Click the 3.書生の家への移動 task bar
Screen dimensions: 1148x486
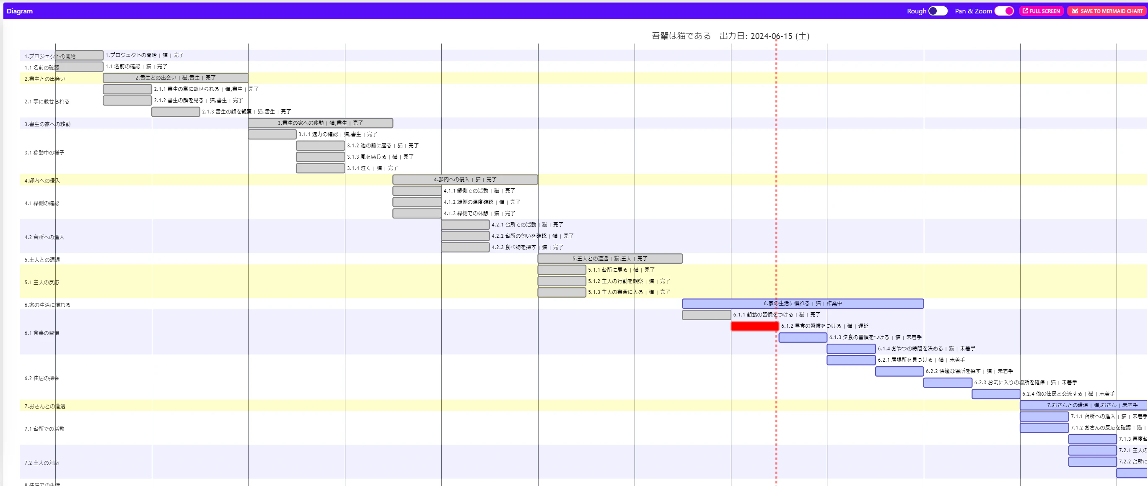320,123
